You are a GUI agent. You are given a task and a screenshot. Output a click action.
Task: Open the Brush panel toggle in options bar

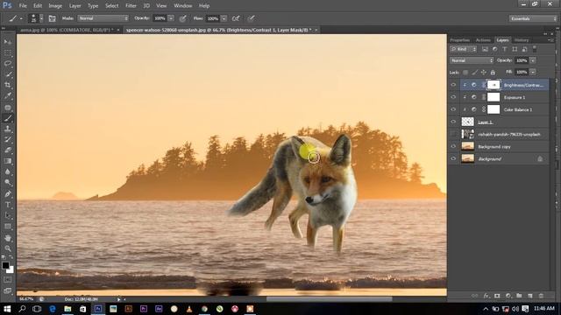pos(52,18)
